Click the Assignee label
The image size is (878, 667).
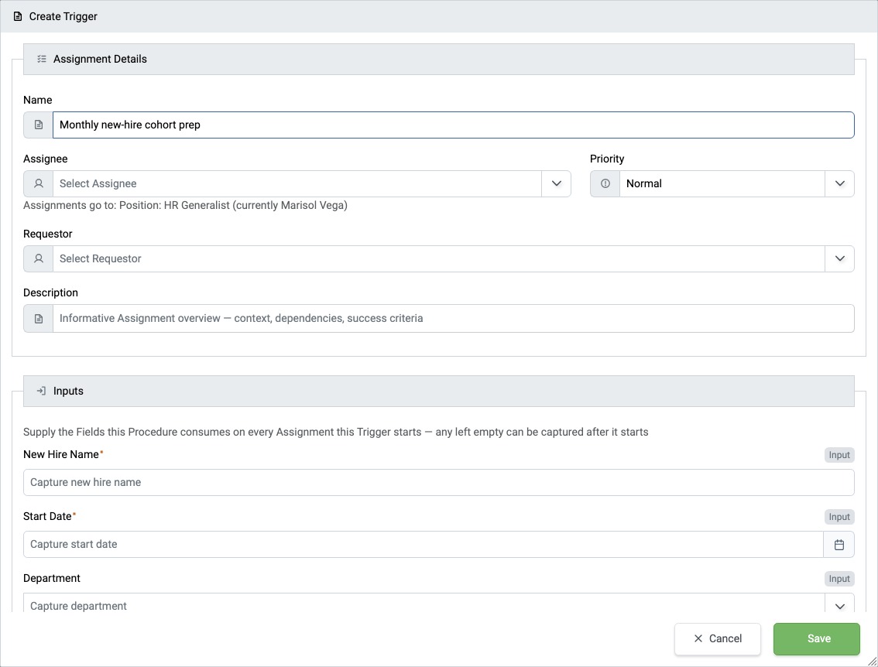46,159
